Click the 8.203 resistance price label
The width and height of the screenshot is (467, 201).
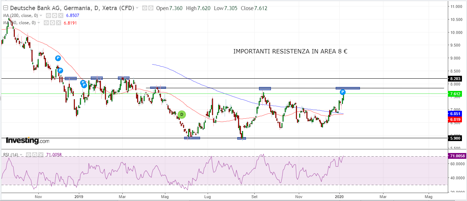click(455, 79)
